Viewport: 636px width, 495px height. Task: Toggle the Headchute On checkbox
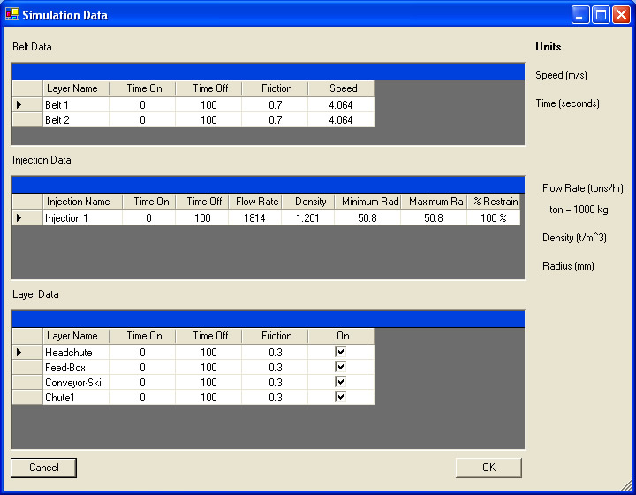(x=340, y=353)
